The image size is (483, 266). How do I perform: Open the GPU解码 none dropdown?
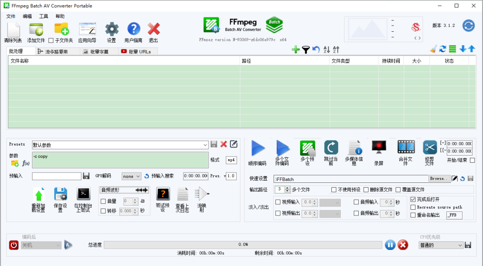pyautogui.click(x=131, y=176)
